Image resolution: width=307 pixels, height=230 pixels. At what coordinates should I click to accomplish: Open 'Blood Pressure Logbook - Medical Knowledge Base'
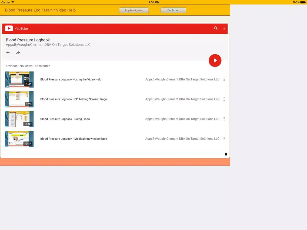point(74,139)
